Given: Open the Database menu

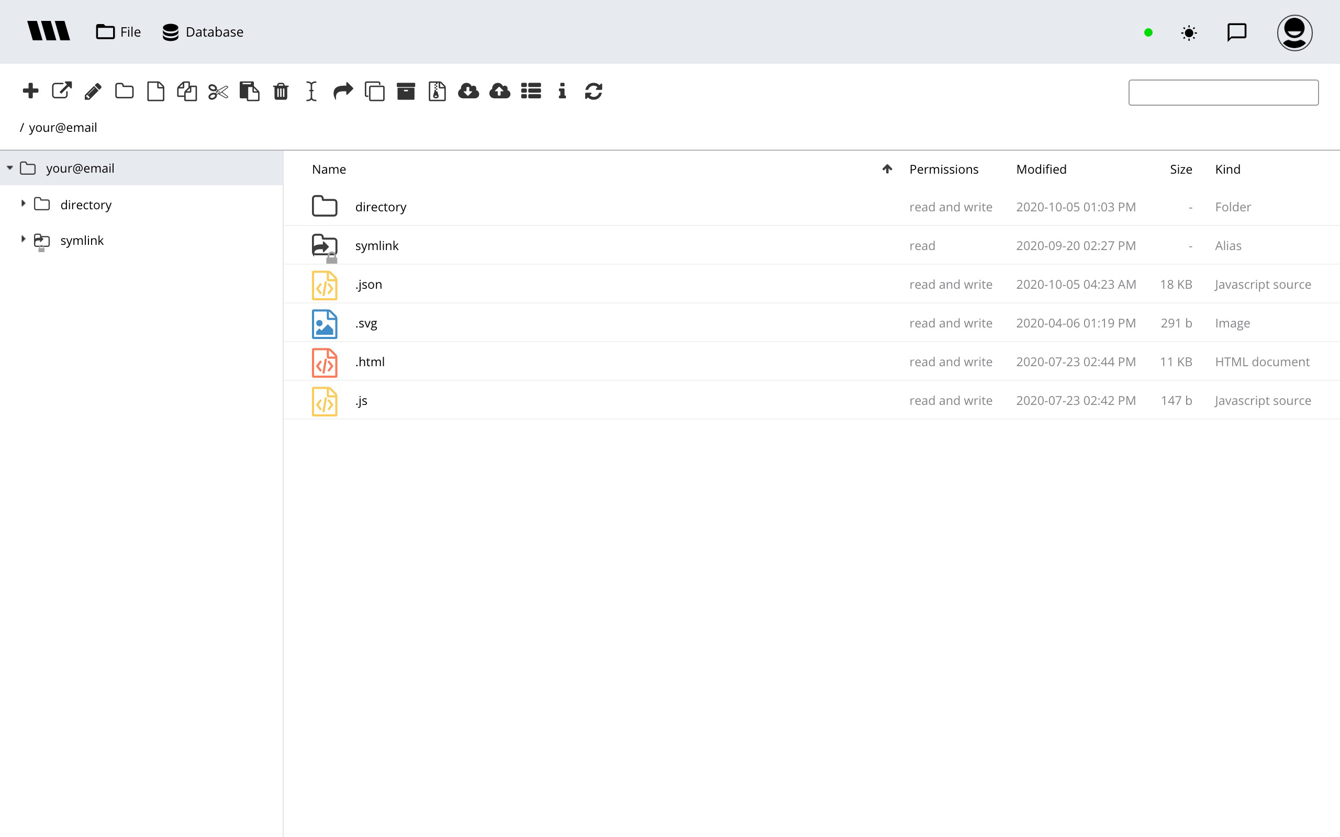Looking at the screenshot, I should (203, 32).
